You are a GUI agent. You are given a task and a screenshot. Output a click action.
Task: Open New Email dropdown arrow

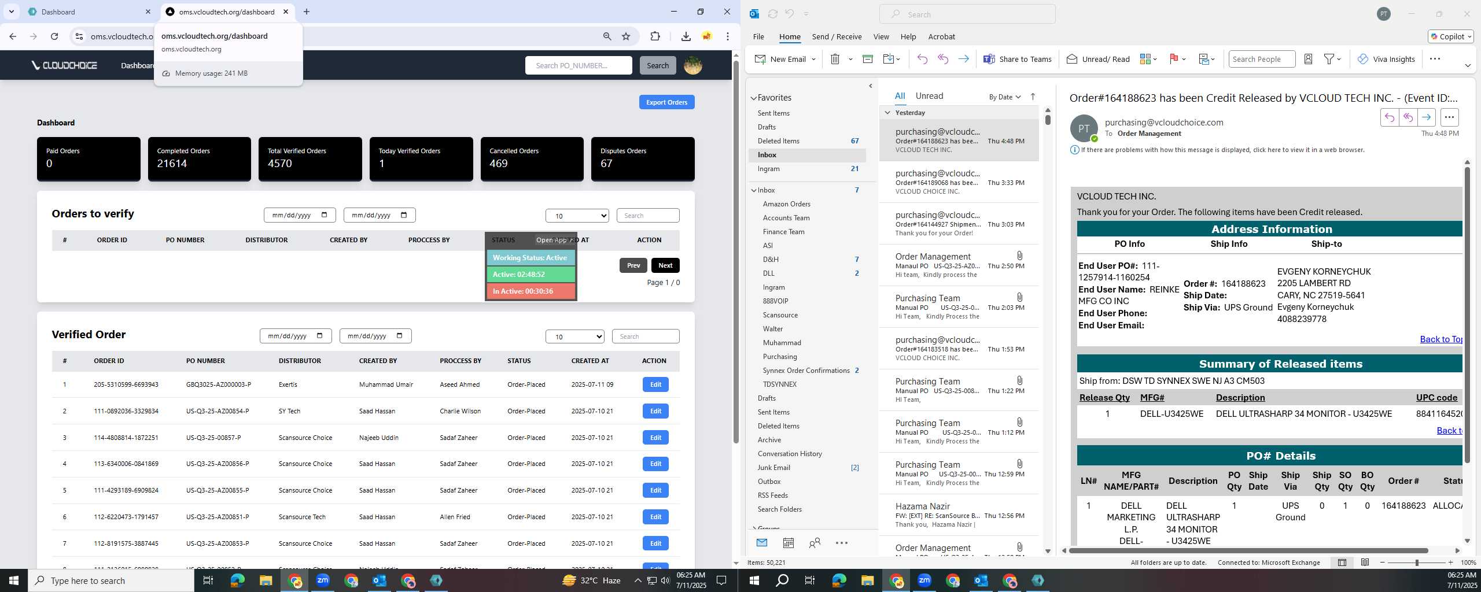(x=813, y=59)
